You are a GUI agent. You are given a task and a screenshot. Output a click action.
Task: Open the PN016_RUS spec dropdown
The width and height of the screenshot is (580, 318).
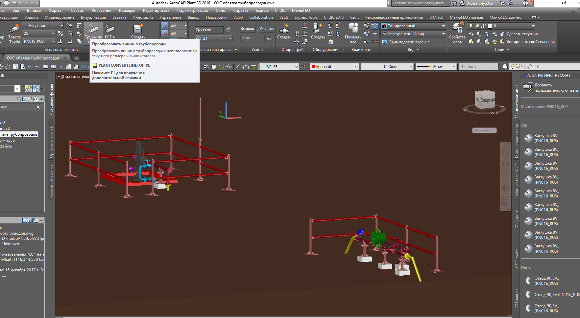point(39,41)
